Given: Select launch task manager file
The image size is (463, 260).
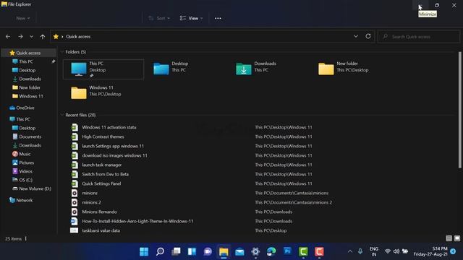Looking at the screenshot, I should 101,165.
